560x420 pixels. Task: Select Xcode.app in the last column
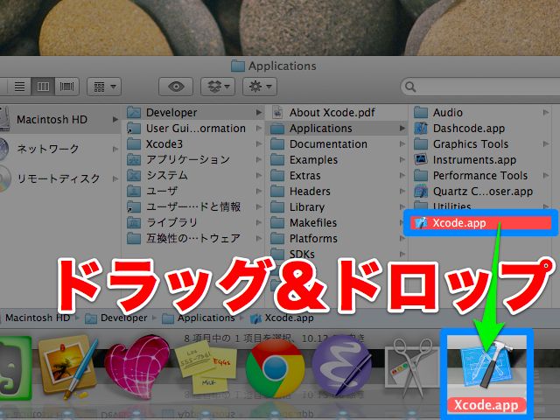pyautogui.click(x=481, y=223)
